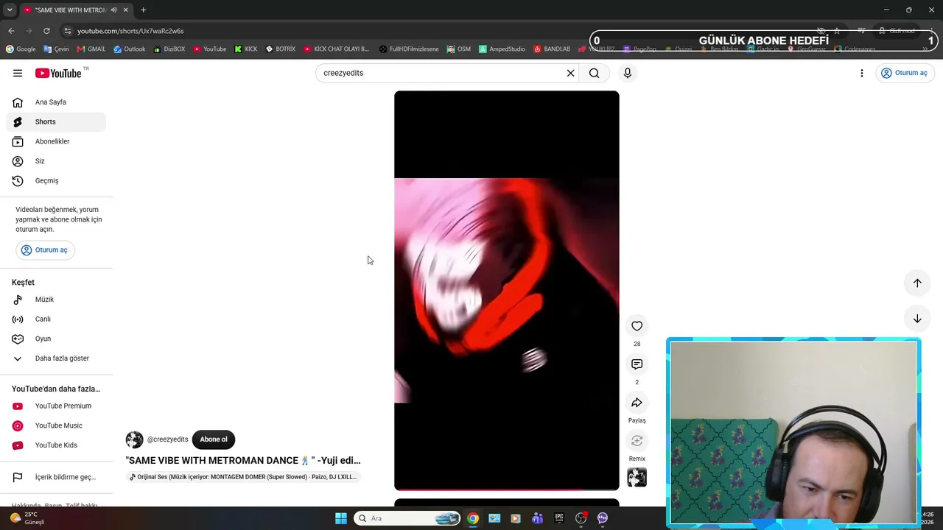Like the Short with the heart button

[x=637, y=326]
